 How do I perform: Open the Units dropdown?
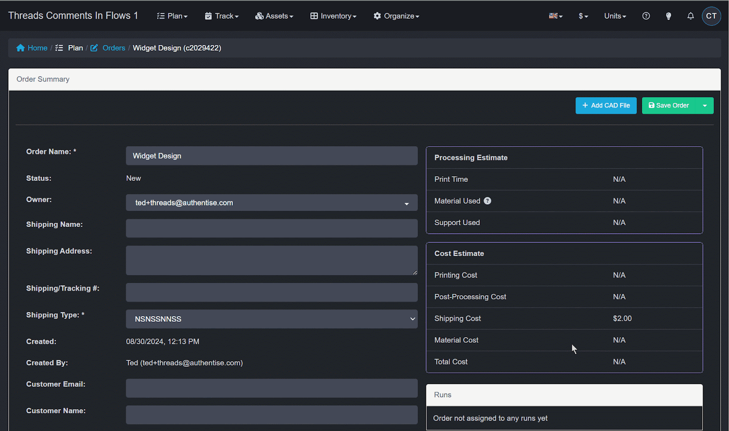(x=615, y=16)
